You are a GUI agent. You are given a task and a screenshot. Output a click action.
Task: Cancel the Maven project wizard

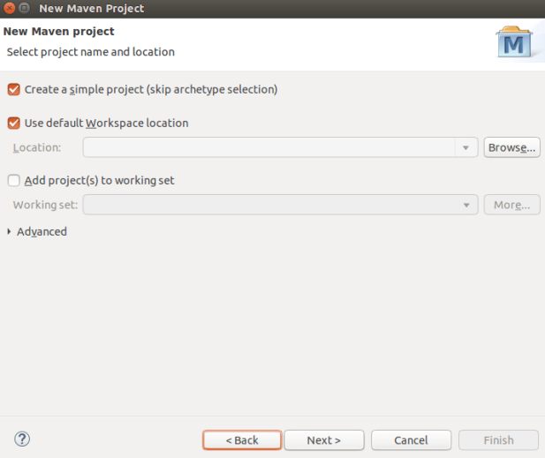[411, 439]
